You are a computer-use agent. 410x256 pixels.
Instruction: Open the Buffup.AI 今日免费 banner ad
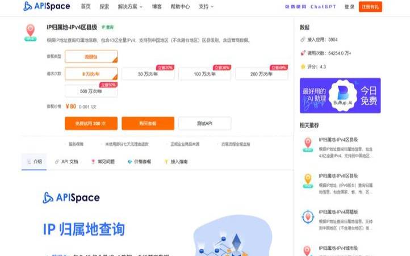tap(340, 95)
